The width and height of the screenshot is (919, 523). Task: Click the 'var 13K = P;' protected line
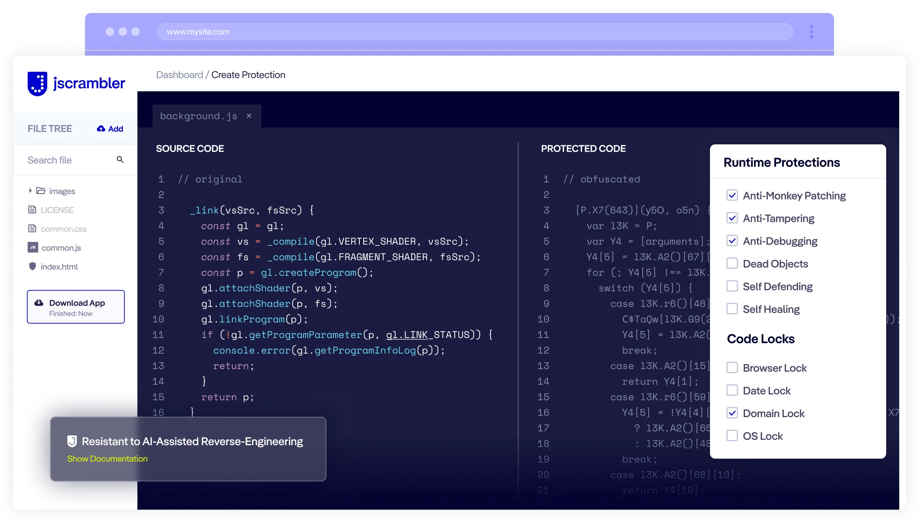pyautogui.click(x=621, y=226)
